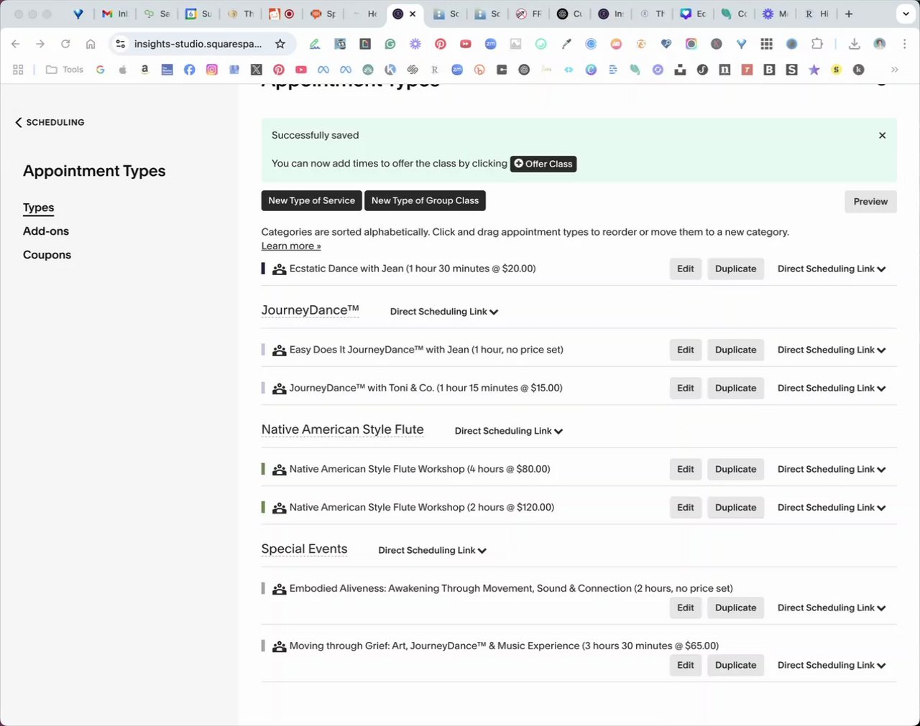Click green color bar of 2-hour Flute Workshop
The image size is (920, 726).
pyautogui.click(x=263, y=508)
